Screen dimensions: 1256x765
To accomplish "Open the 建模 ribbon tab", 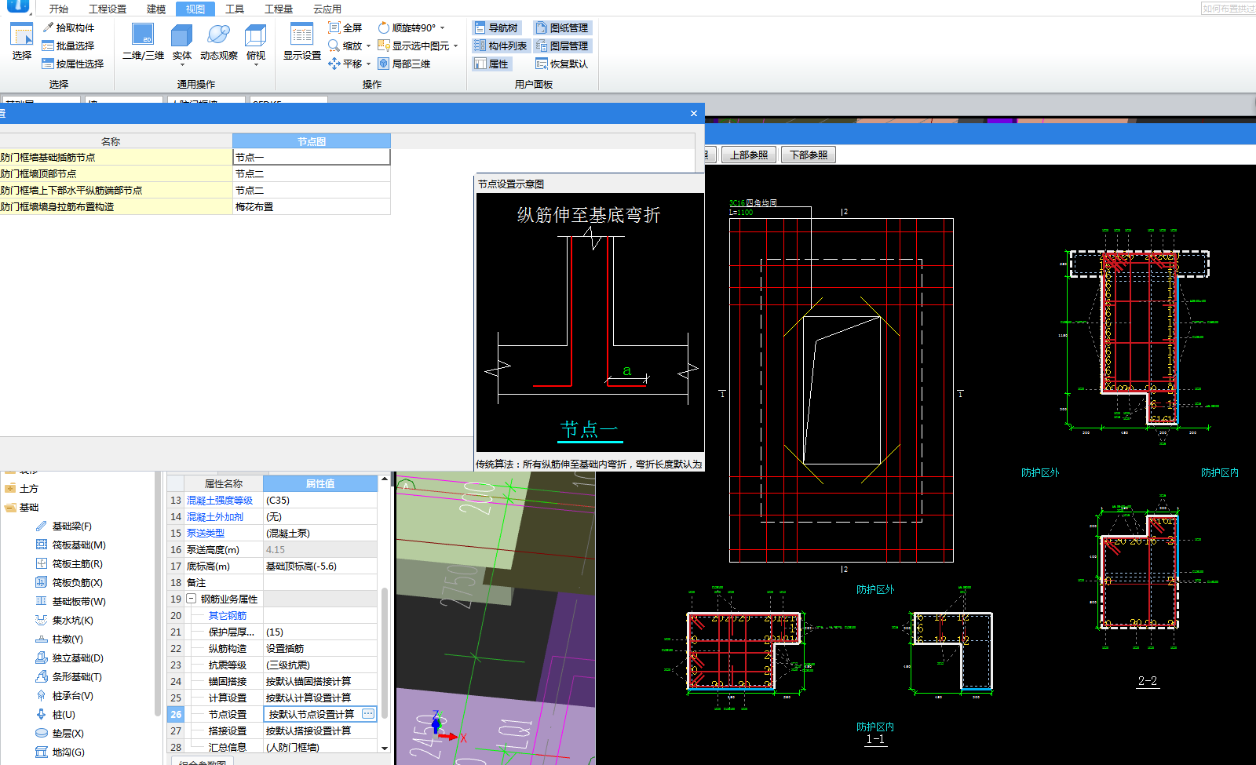I will click(x=156, y=9).
